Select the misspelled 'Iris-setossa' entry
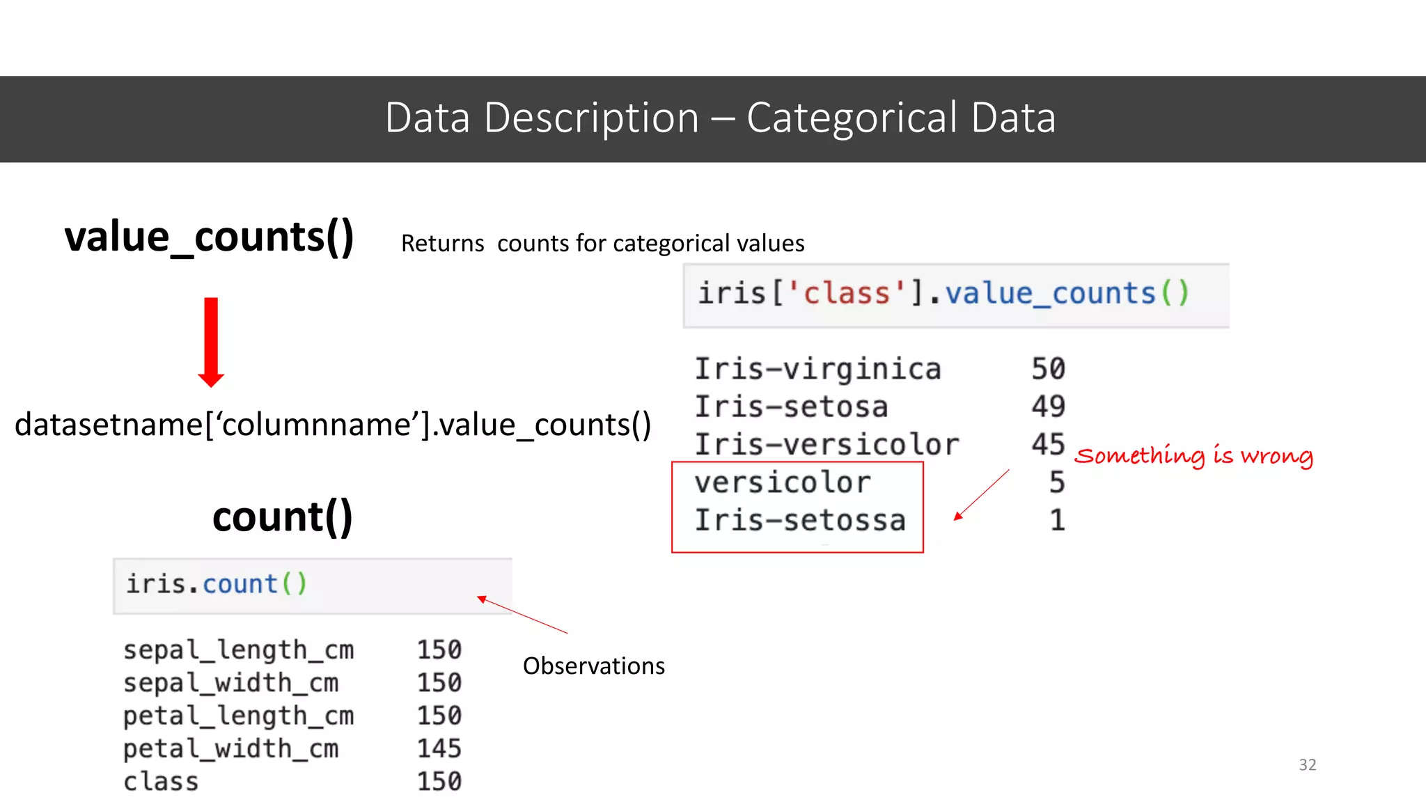1426x802 pixels. [x=801, y=520]
